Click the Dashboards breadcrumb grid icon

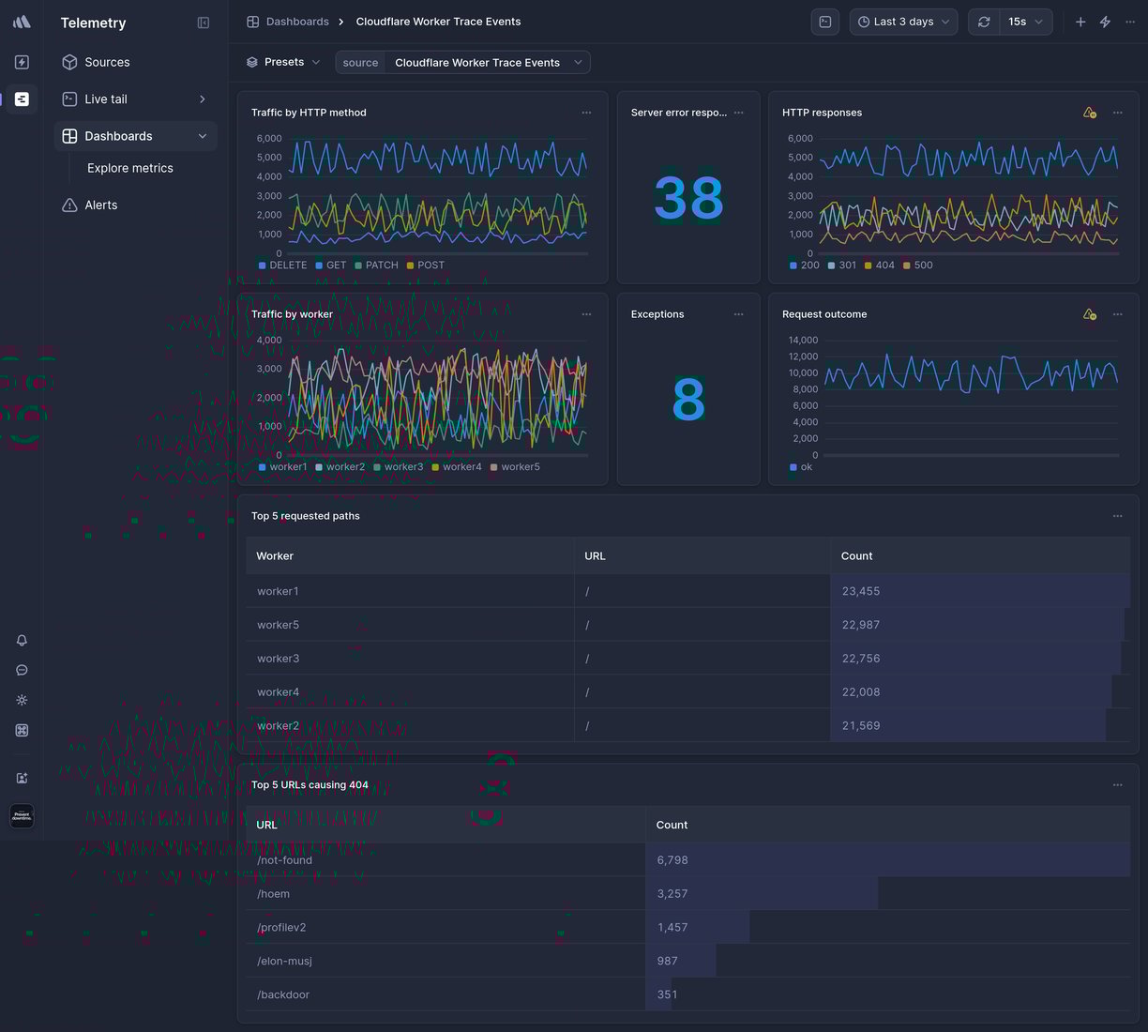click(x=252, y=22)
